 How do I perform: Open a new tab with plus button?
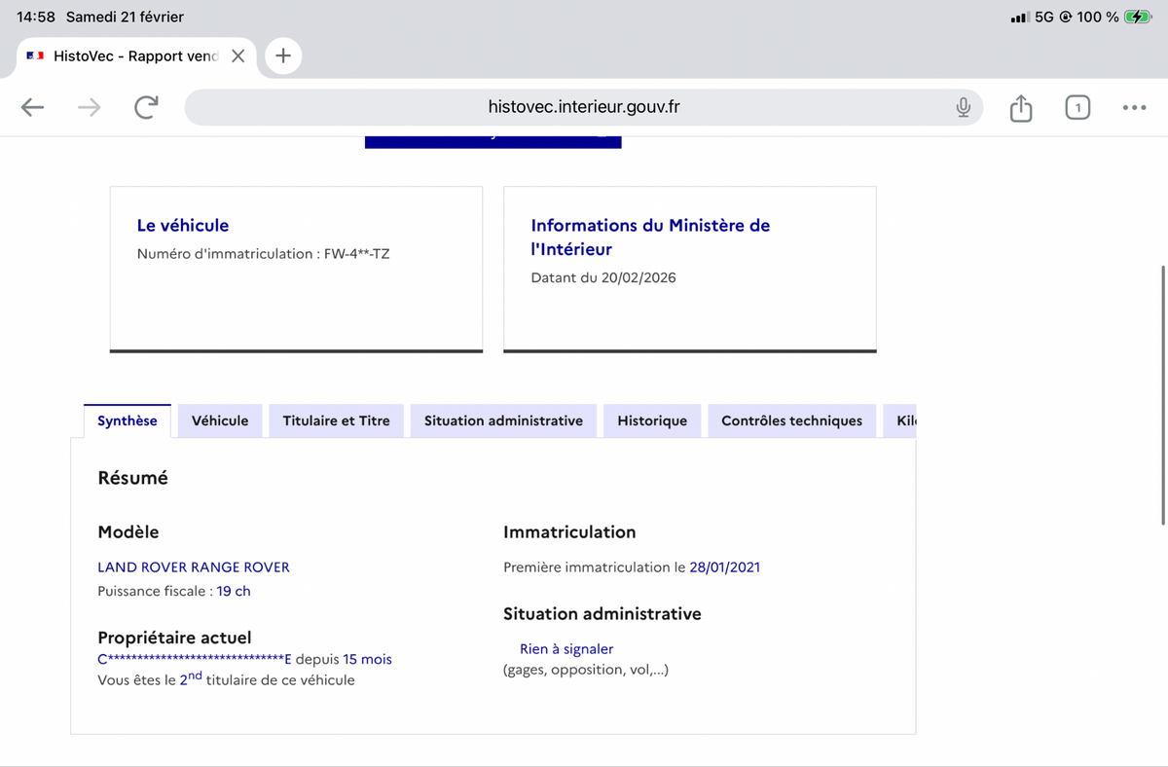[x=283, y=55]
